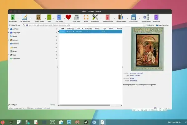Open Saved searches
Viewport: 187px width, 125px height.
pyautogui.click(x=163, y=25)
